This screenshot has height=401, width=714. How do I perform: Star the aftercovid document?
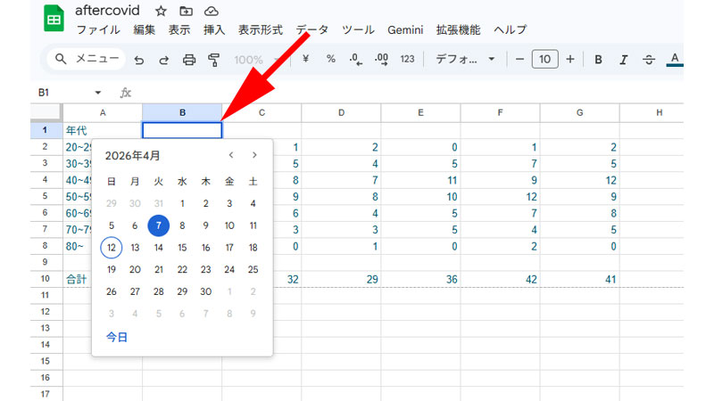point(161,11)
